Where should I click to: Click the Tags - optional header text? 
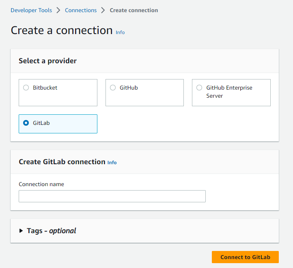click(51, 231)
